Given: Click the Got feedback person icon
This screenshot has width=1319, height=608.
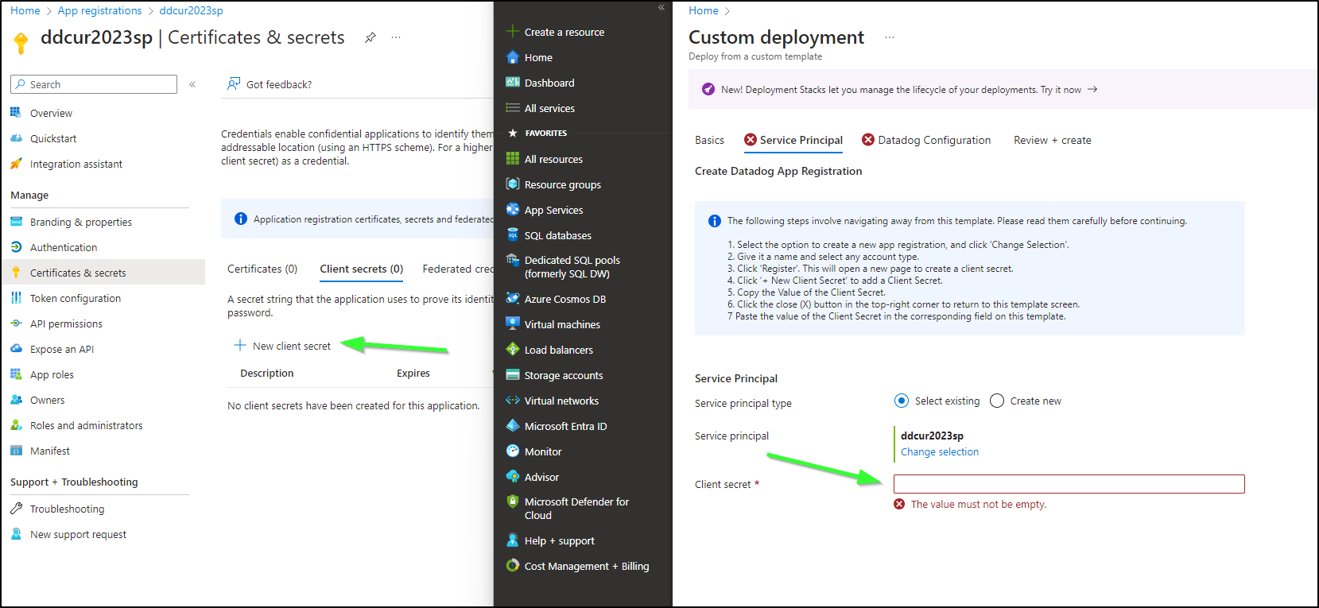Looking at the screenshot, I should pos(234,83).
